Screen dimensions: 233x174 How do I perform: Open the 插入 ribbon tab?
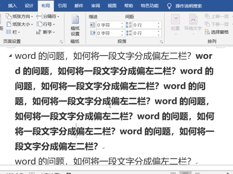(x=12, y=6)
